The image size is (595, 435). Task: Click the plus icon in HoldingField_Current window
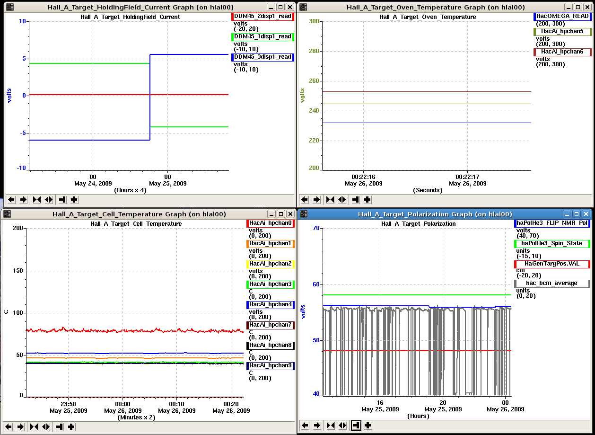point(74,200)
